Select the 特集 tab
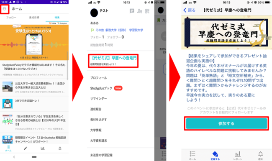 click(57, 18)
